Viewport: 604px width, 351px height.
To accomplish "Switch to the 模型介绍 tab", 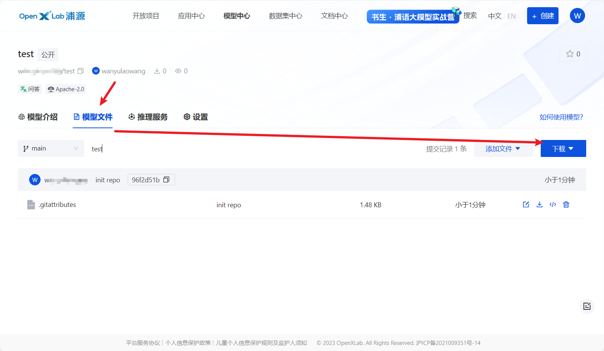I will pyautogui.click(x=38, y=117).
